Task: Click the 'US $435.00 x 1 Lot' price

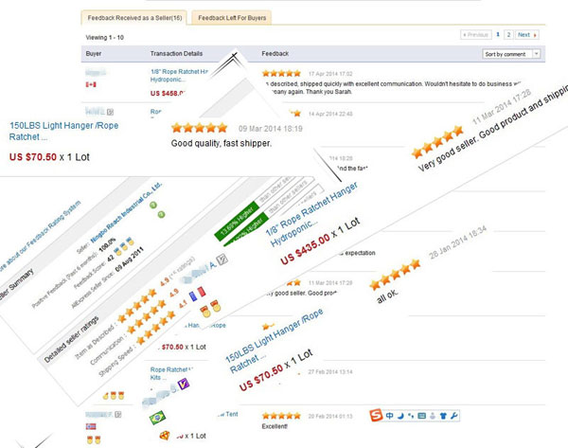Action: (x=321, y=241)
